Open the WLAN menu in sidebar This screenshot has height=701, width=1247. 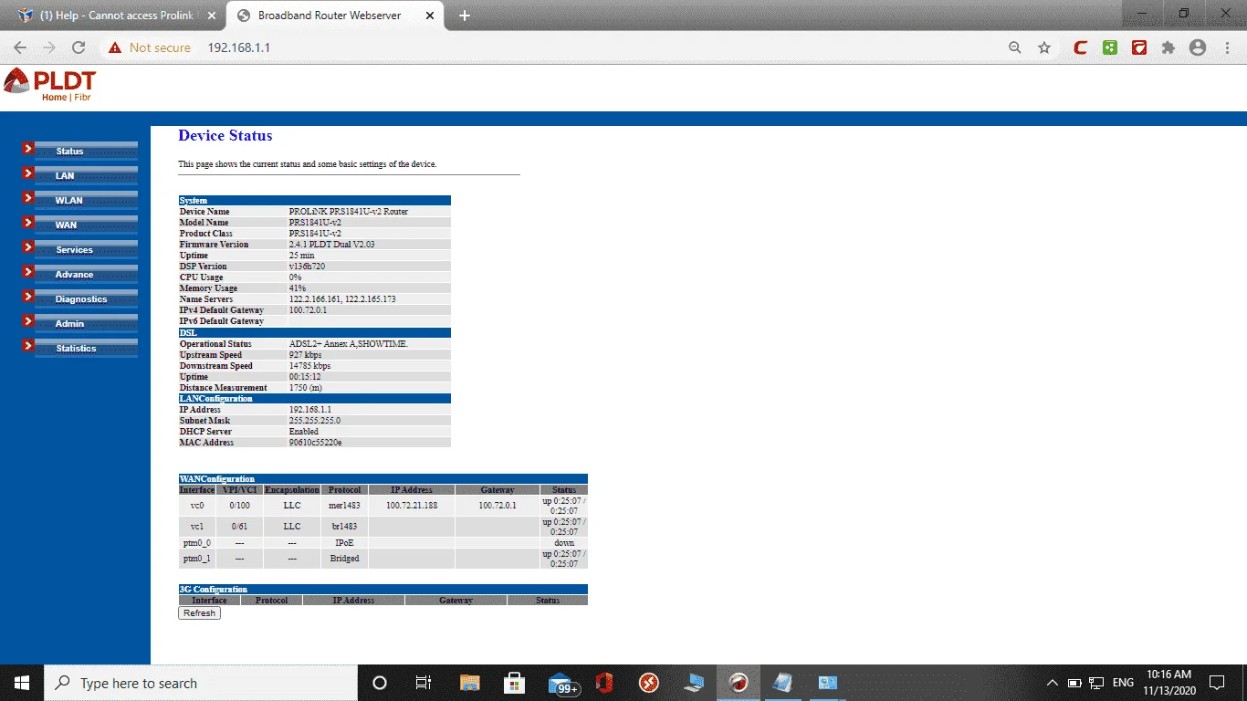click(86, 200)
